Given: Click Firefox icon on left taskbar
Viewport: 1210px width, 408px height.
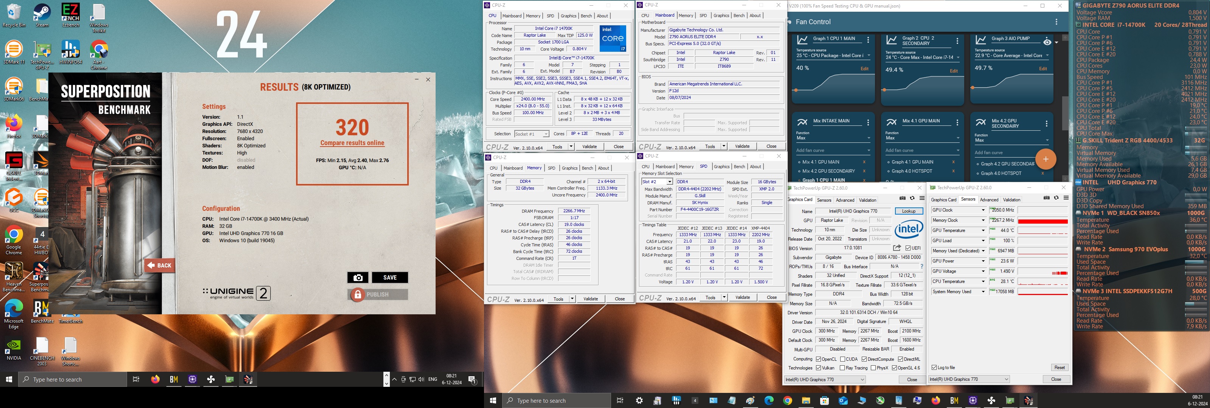Looking at the screenshot, I should [155, 379].
